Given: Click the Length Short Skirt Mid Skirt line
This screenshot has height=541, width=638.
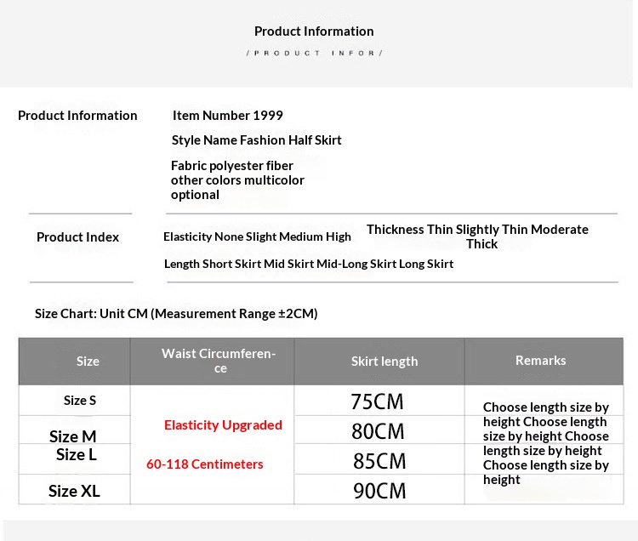Looking at the screenshot, I should click(x=309, y=264).
